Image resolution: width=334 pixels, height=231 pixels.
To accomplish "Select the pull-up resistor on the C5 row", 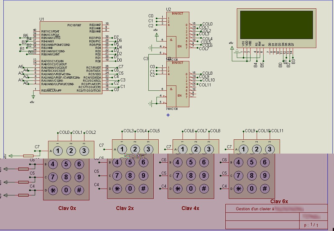I will pos(23,182).
